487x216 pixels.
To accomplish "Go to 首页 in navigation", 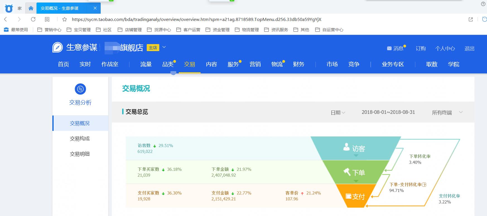I will point(63,64).
